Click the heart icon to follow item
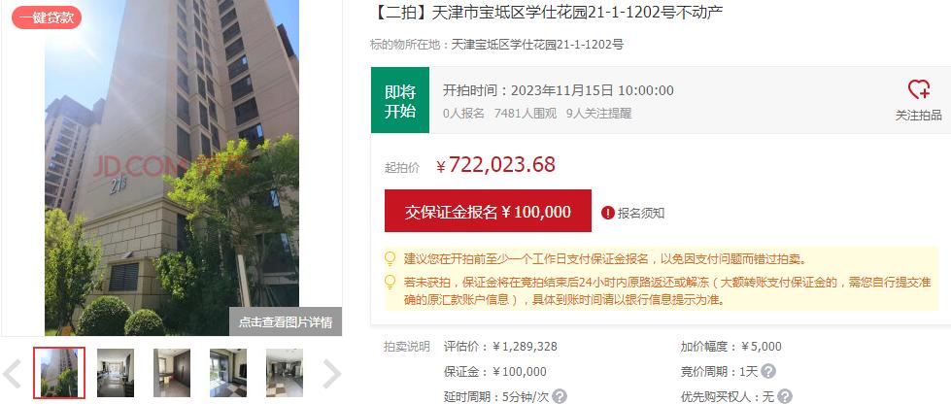 click(918, 89)
